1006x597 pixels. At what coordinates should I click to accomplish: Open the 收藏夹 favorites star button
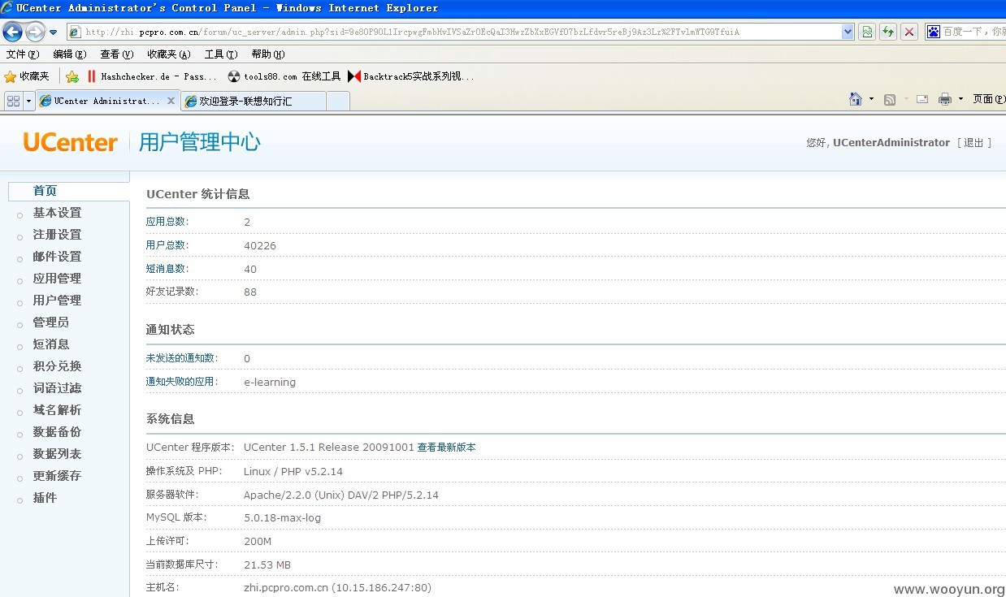[27, 76]
